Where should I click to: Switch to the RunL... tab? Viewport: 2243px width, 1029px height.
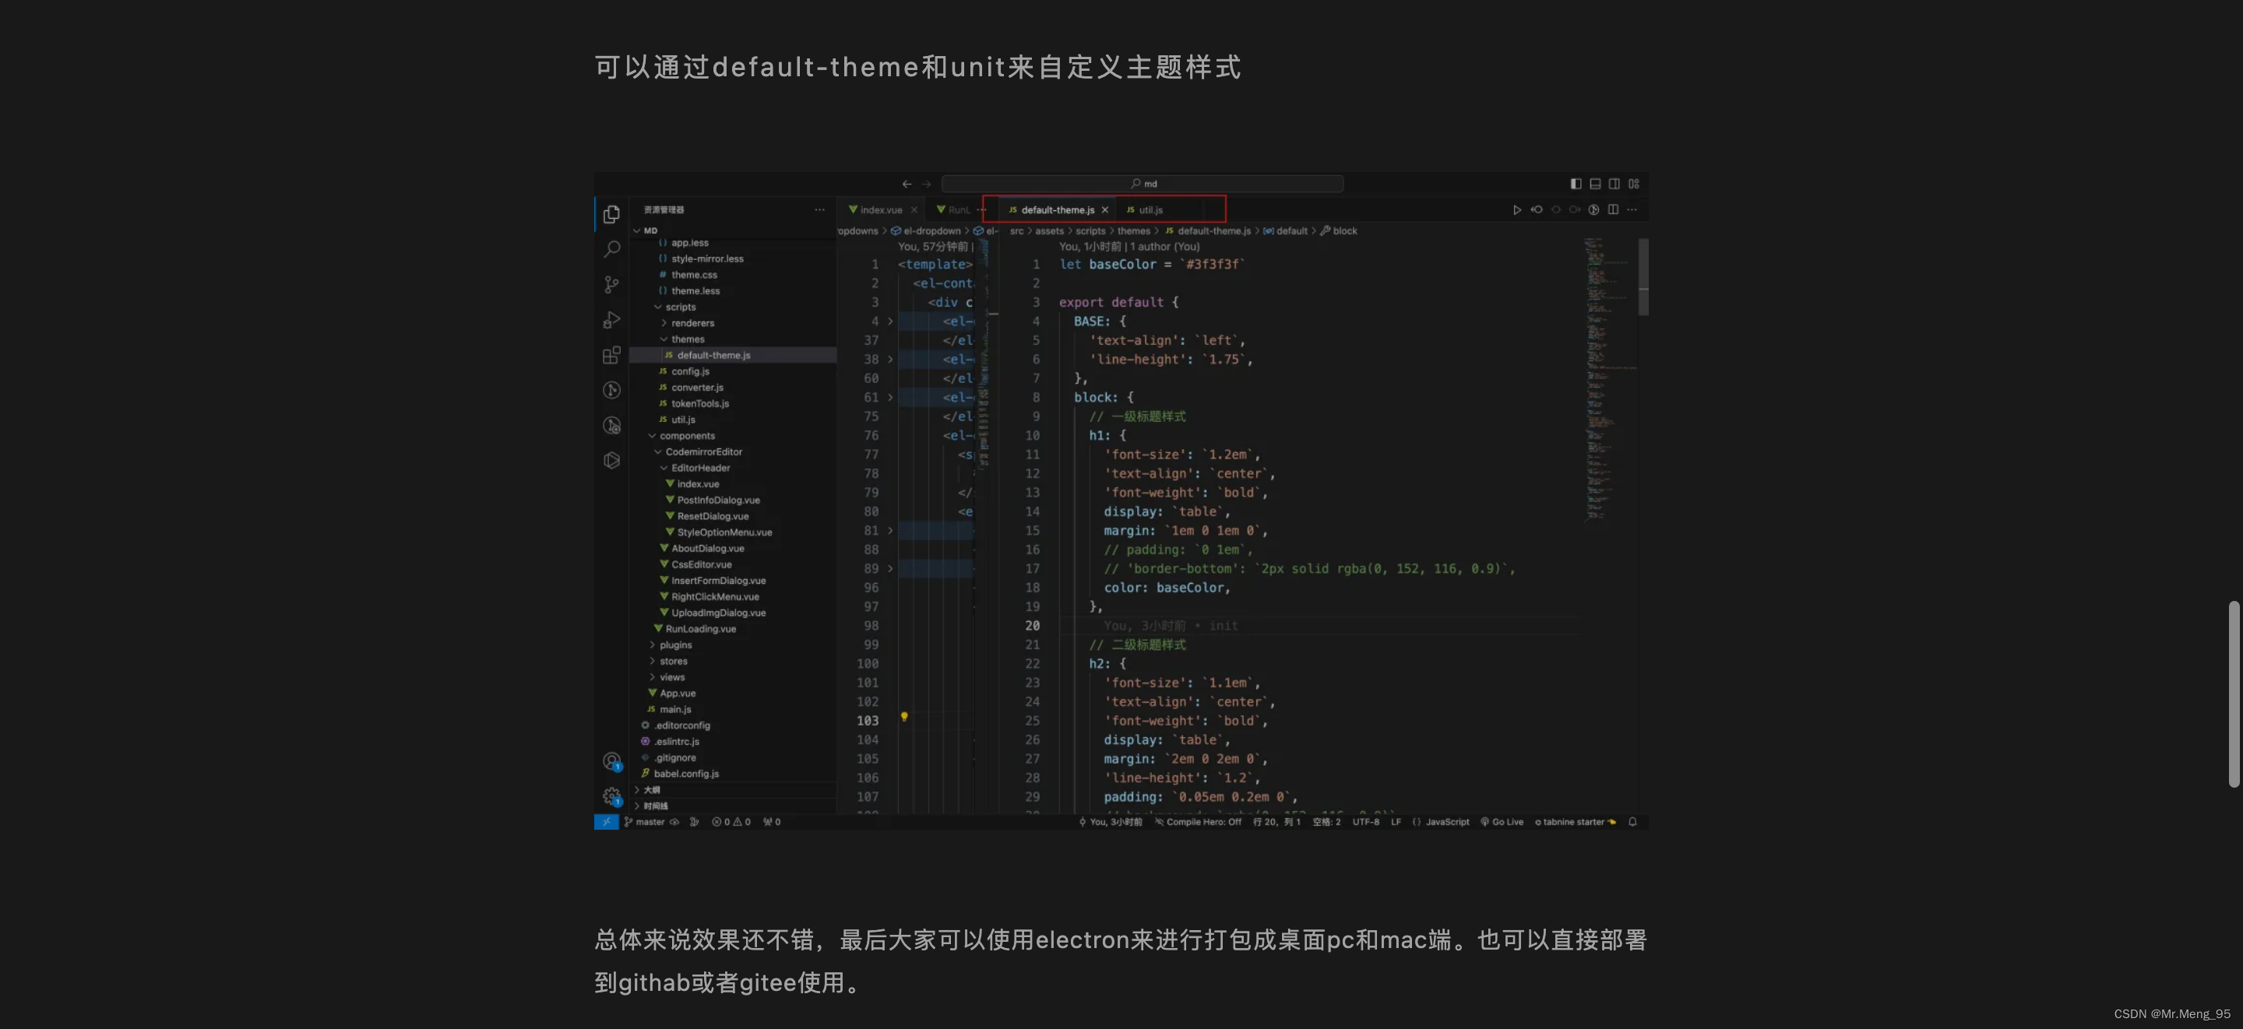click(952, 210)
